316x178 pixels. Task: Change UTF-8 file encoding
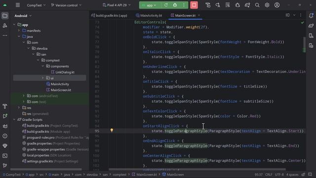[279, 175]
